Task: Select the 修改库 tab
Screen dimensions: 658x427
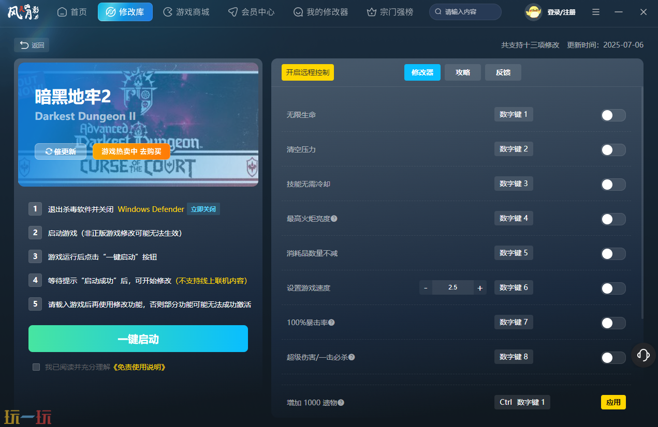Action: coord(125,11)
